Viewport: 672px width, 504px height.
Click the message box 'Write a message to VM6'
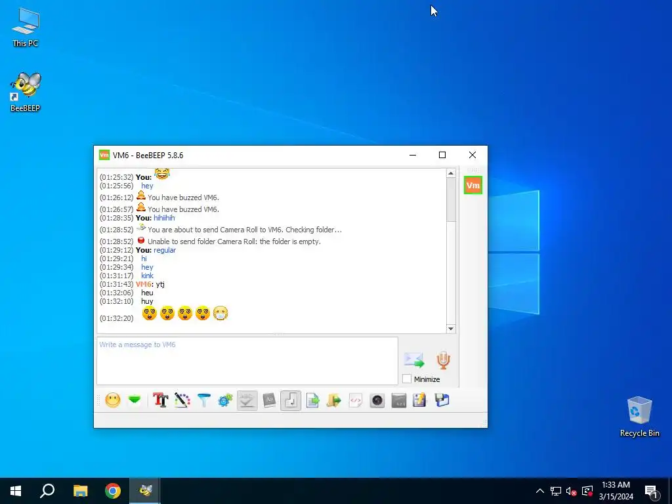pyautogui.click(x=247, y=361)
